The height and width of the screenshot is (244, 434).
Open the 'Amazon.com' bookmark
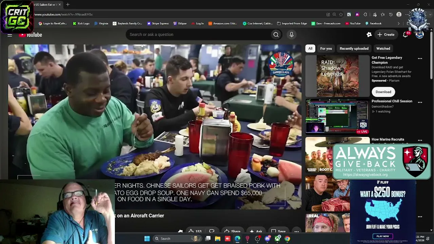coord(223,24)
